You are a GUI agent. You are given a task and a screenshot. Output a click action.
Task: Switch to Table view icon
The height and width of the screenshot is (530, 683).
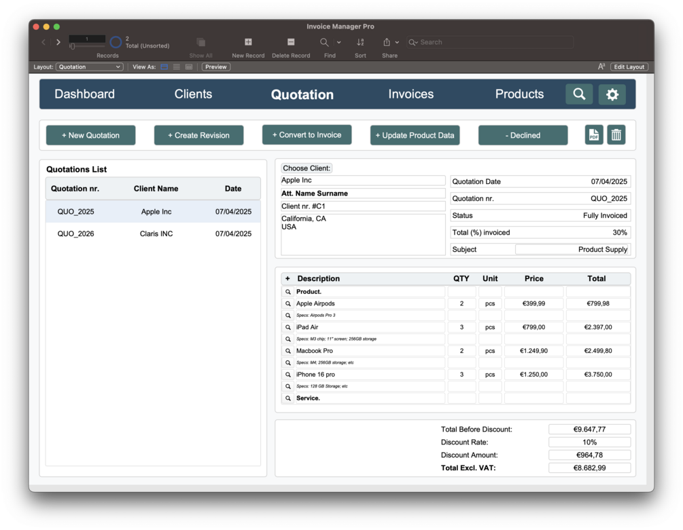coord(189,67)
